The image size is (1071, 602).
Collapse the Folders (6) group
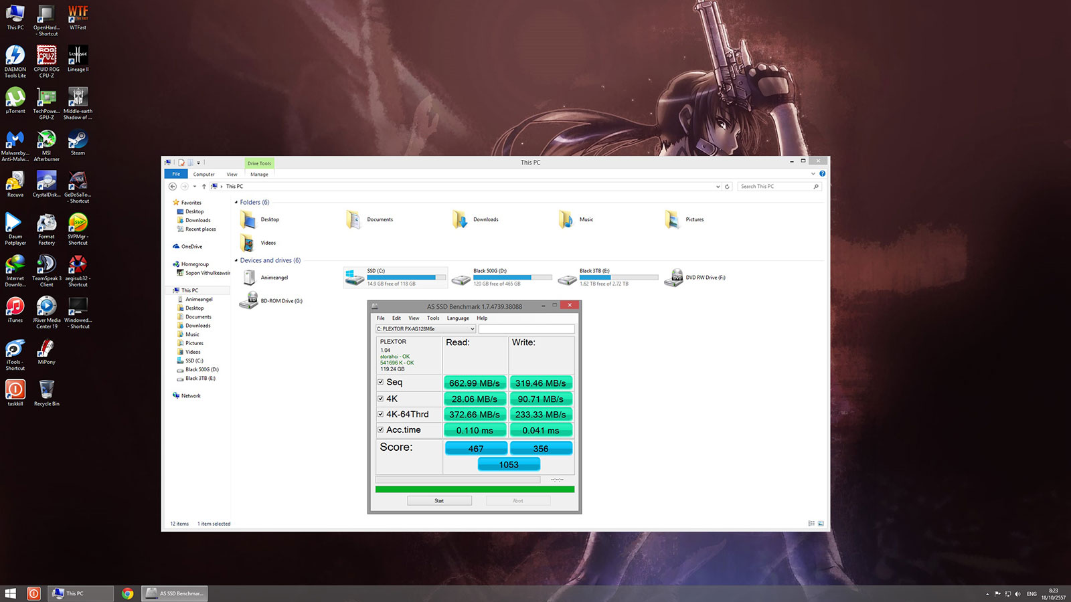click(236, 202)
